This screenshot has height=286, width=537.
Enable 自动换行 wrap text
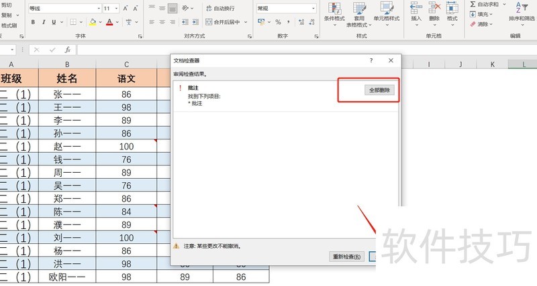click(x=220, y=8)
